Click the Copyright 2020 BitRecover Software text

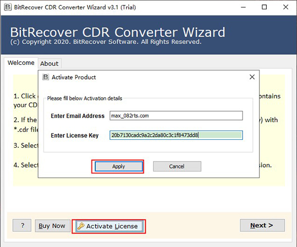(106, 42)
